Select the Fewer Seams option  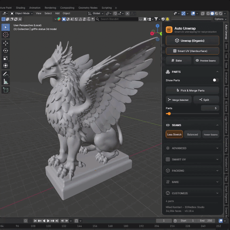211,135
